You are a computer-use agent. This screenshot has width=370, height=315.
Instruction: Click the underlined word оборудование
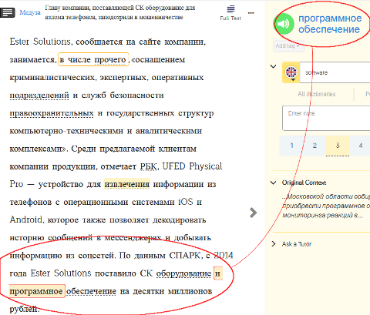[x=183, y=273]
